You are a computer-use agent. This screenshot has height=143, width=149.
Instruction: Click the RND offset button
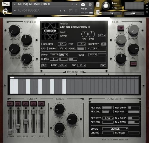point(104,44)
